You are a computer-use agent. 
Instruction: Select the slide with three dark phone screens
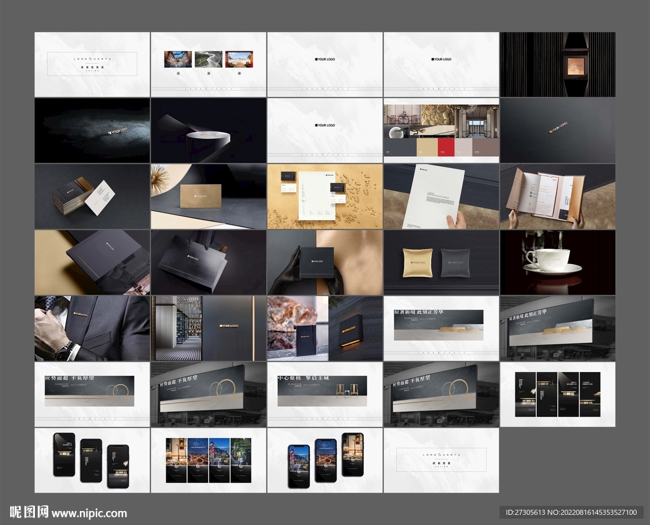[92, 460]
